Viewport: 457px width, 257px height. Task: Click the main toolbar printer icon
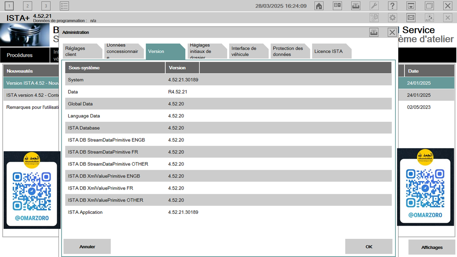(x=356, y=6)
